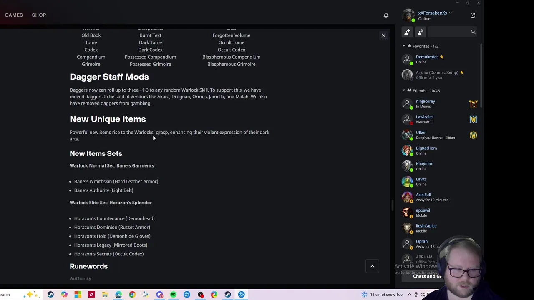Click the xXForsakenXx profile avatar
The image size is (534, 300).
point(408,15)
